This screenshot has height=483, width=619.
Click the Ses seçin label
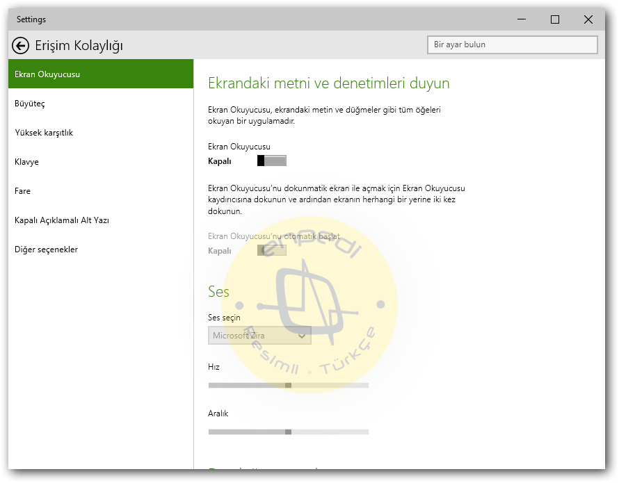click(224, 318)
